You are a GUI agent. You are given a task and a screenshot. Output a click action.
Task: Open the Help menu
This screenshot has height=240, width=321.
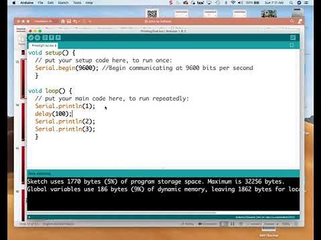point(89,3)
